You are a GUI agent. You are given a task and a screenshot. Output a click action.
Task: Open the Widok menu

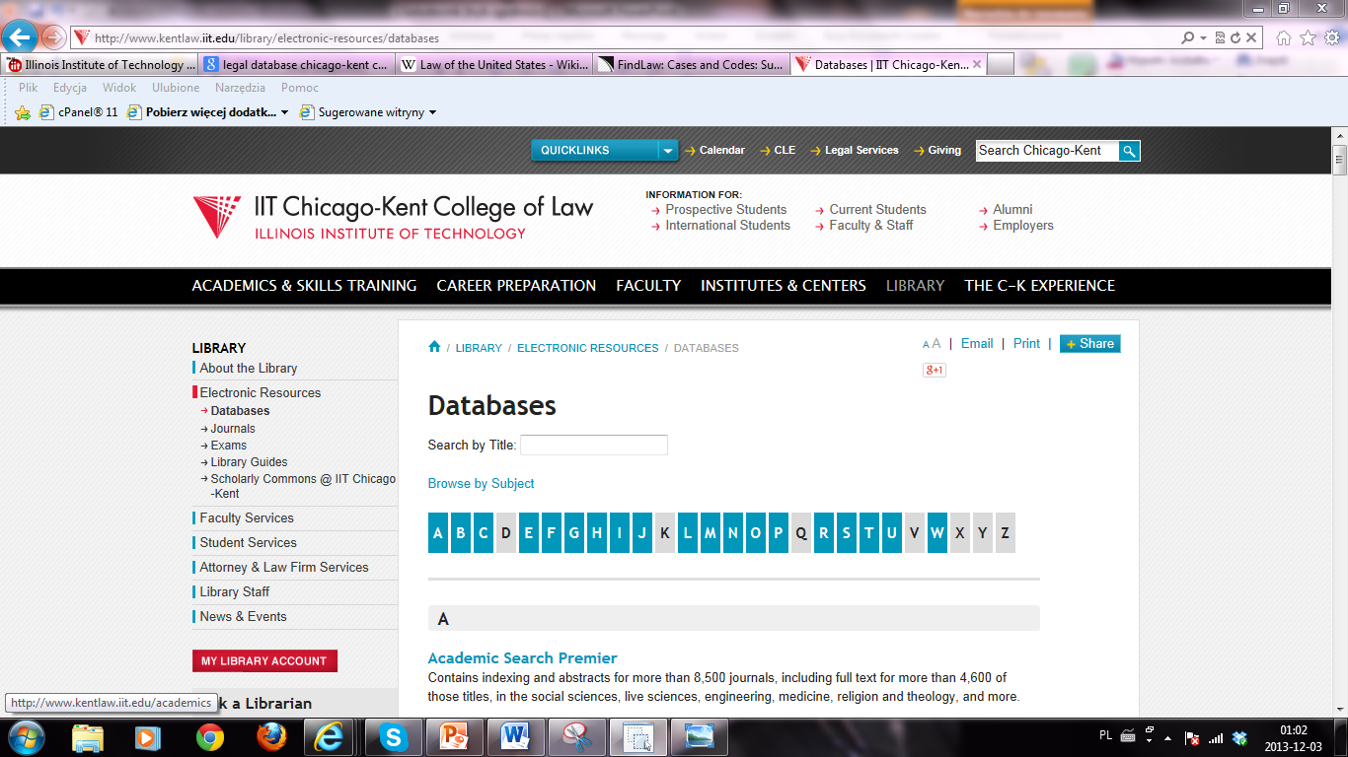point(119,88)
